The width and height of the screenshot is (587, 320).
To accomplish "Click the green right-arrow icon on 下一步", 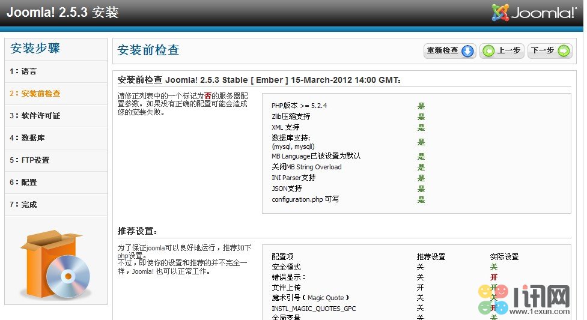I will 563,51.
